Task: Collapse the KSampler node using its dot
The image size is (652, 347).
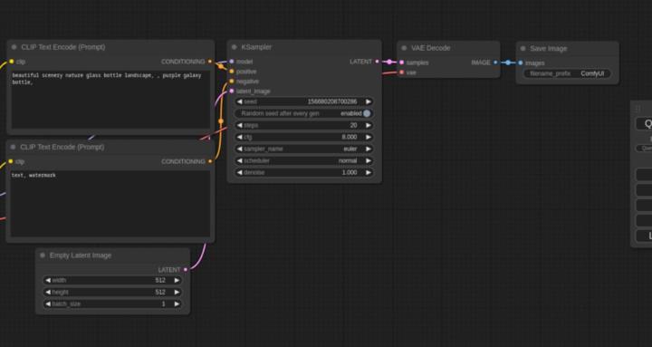Action: click(x=235, y=47)
